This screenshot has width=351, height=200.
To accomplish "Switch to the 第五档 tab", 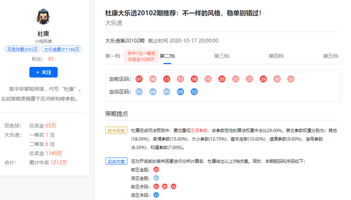I will (x=330, y=56).
